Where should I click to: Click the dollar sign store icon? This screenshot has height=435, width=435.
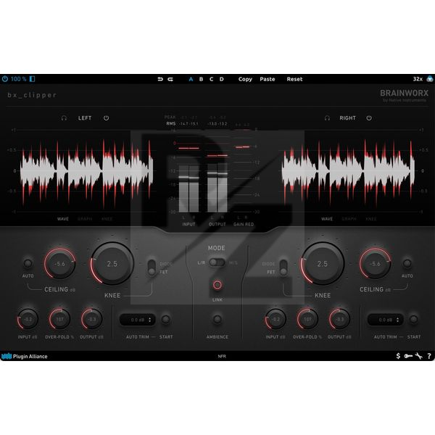tap(398, 356)
